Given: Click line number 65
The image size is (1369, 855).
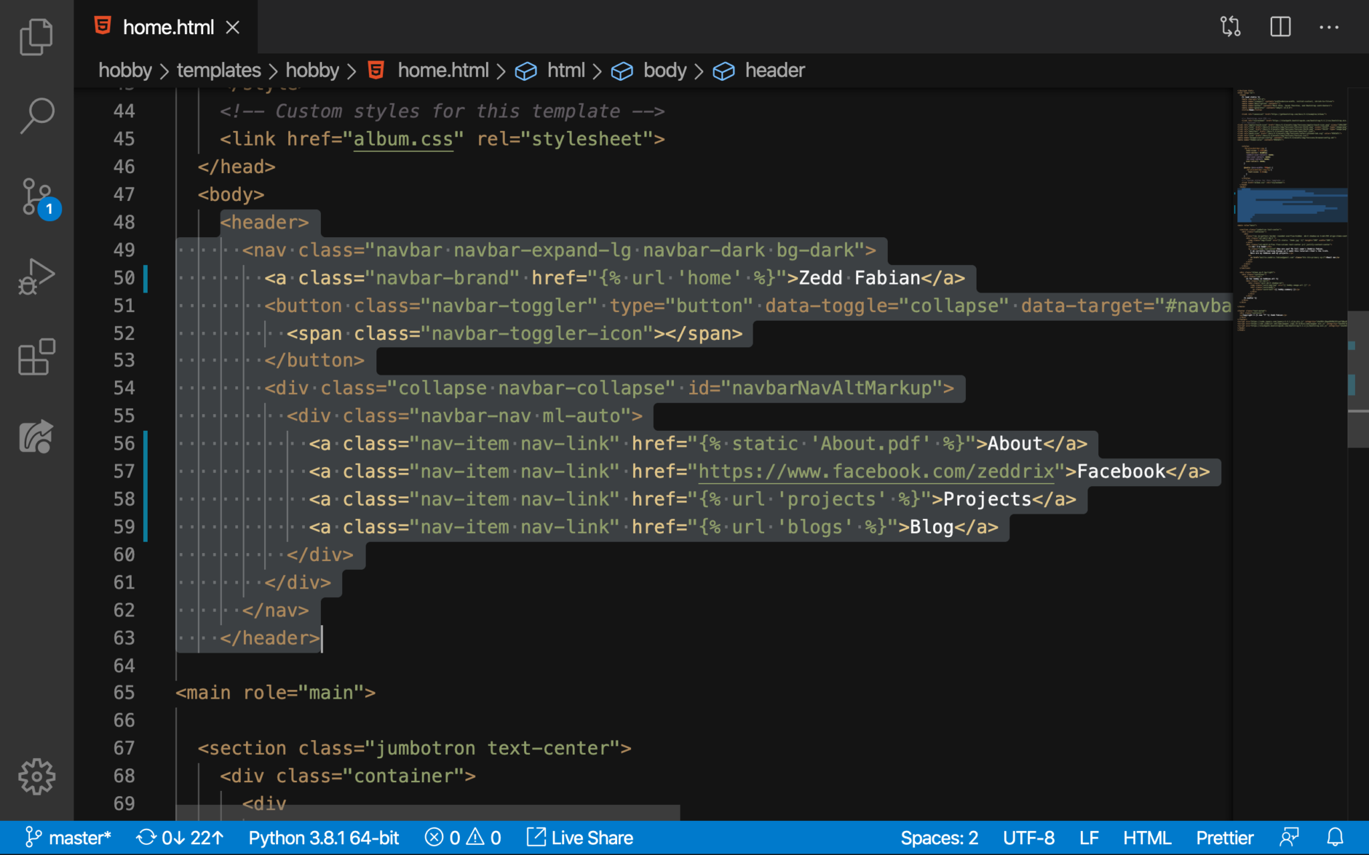Looking at the screenshot, I should point(124,693).
